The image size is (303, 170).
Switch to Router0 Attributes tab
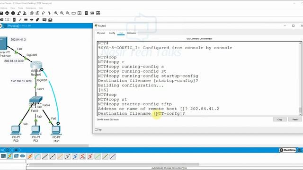click(x=131, y=33)
